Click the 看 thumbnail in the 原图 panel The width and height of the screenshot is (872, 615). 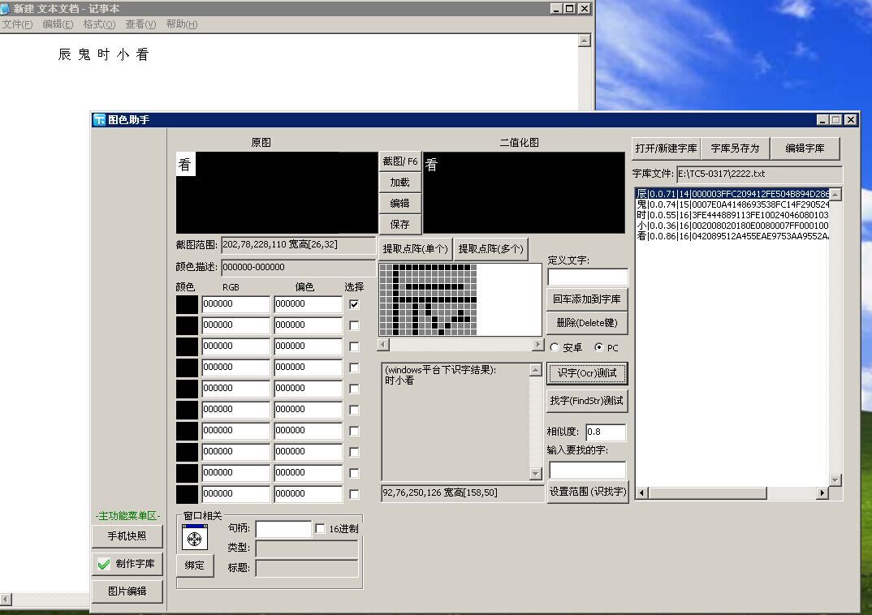(x=185, y=165)
